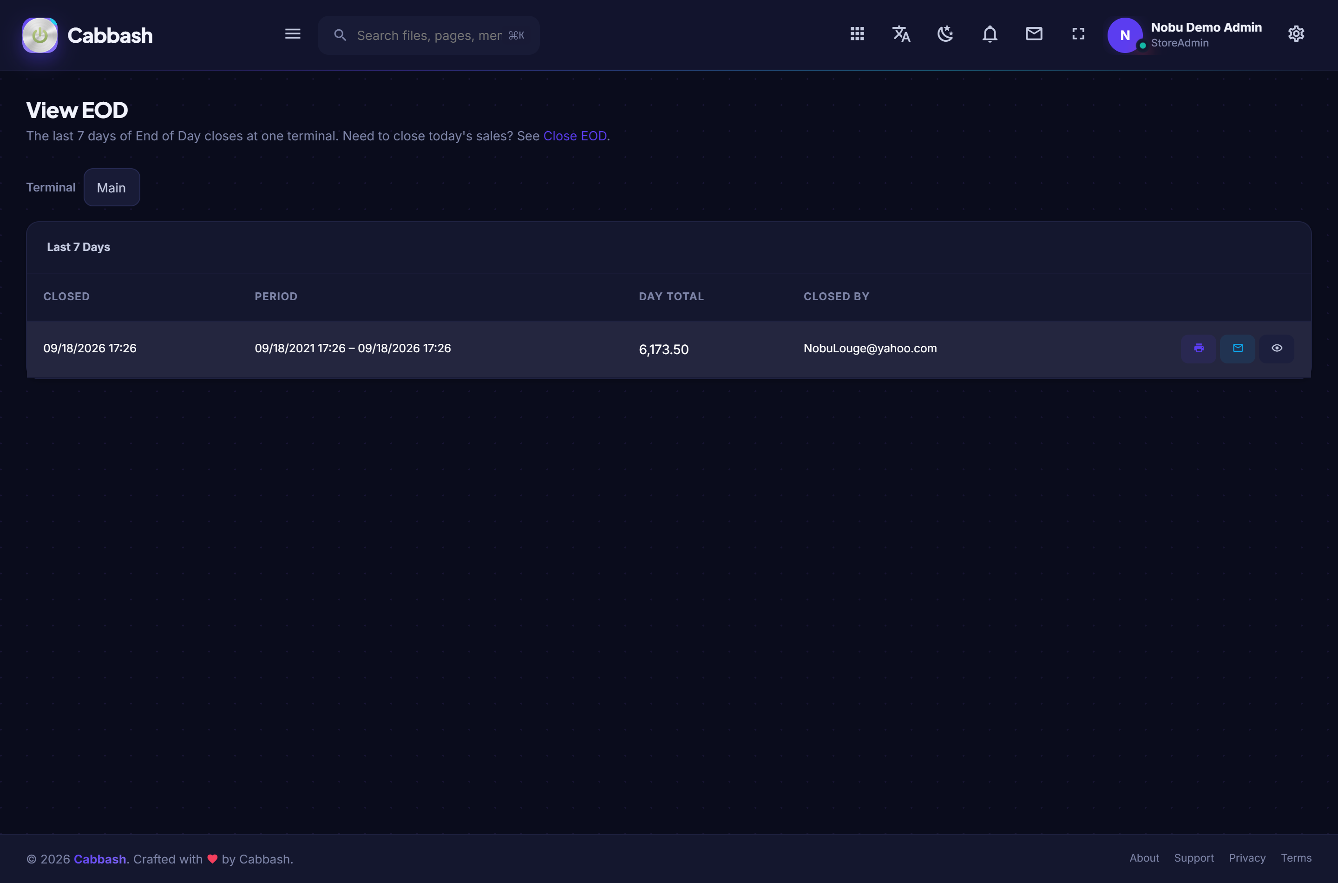Screen dimensions: 1338x883
Task: Sort by the CLOSED BY column header
Action: (x=836, y=297)
